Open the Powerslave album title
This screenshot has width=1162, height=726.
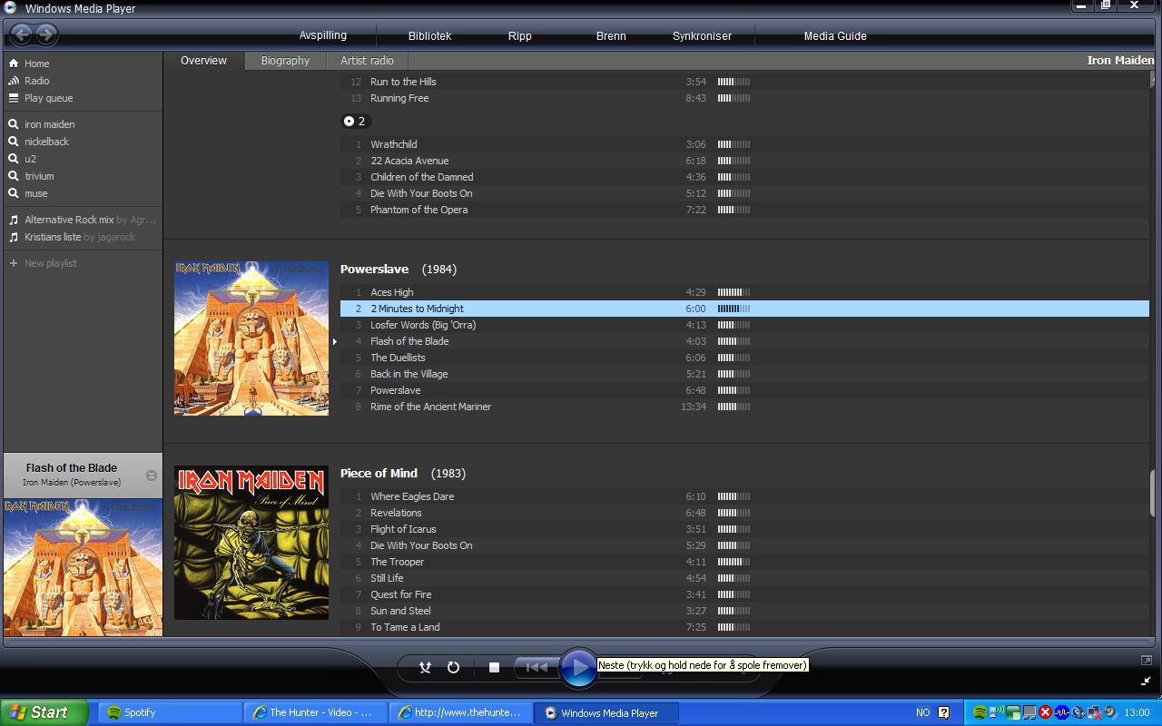point(374,270)
